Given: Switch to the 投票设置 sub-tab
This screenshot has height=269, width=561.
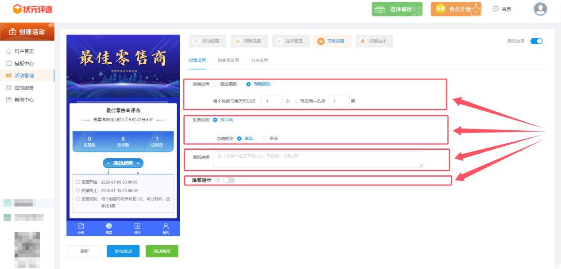Looking at the screenshot, I should point(197,61).
